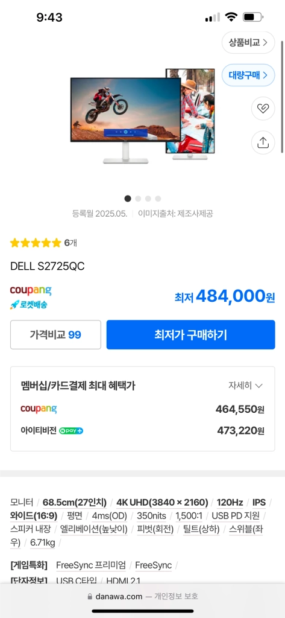Viewport: 285px width, 618px height.
Task: Open 상품비교 product comparison
Action: [248, 43]
